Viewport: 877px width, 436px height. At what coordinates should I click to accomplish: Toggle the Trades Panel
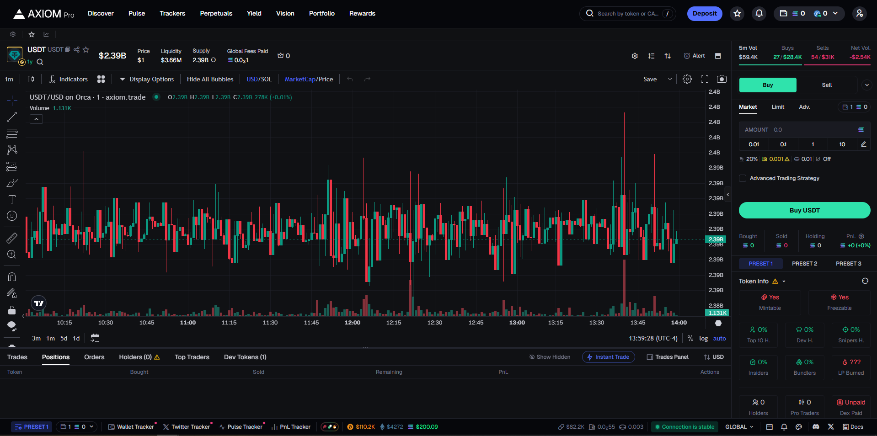(668, 357)
